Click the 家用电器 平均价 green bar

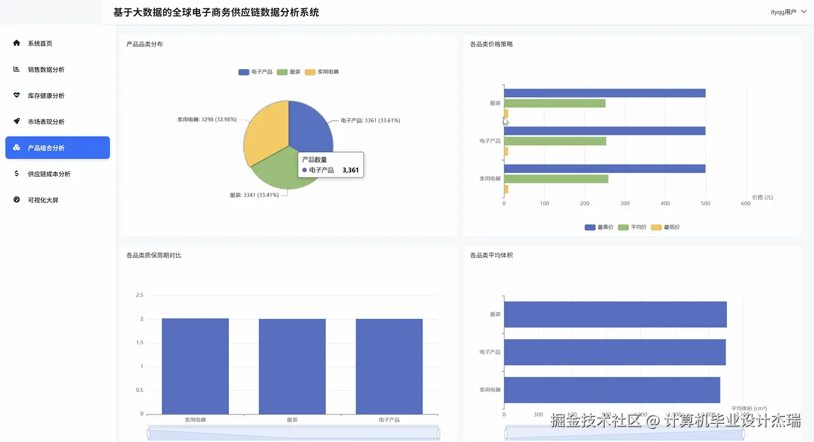point(556,179)
